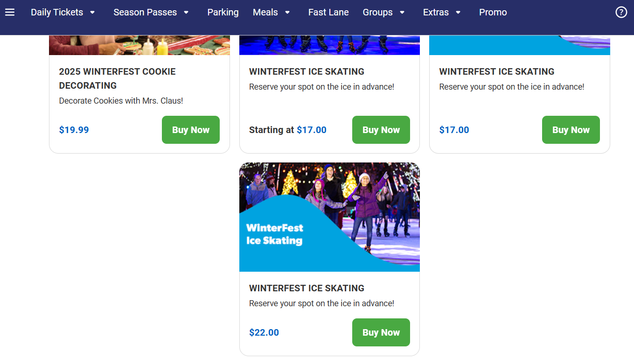Go to the Parking menu item
The height and width of the screenshot is (359, 634).
pyautogui.click(x=223, y=13)
